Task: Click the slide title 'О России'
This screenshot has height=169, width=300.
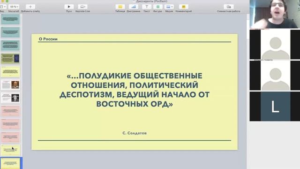Action: (x=48, y=39)
